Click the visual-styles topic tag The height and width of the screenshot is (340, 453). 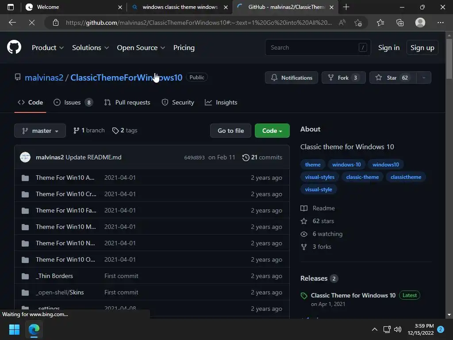click(319, 177)
